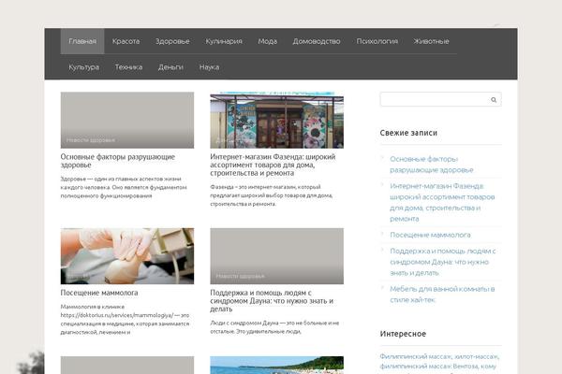Open article title Интернет-магазин Фазенда
This screenshot has width=562, height=374.
[273, 165]
